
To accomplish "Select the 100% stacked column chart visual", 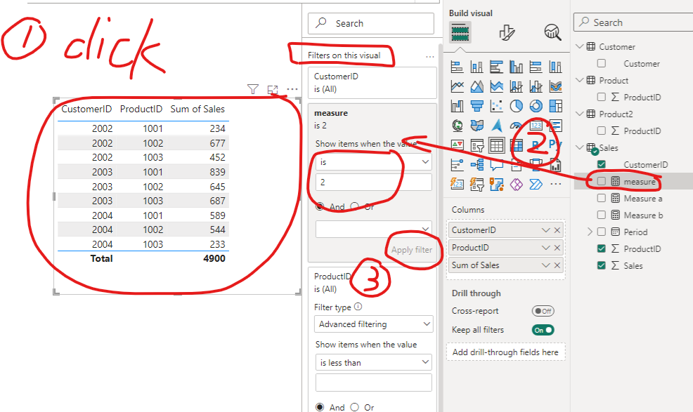I will (x=555, y=67).
